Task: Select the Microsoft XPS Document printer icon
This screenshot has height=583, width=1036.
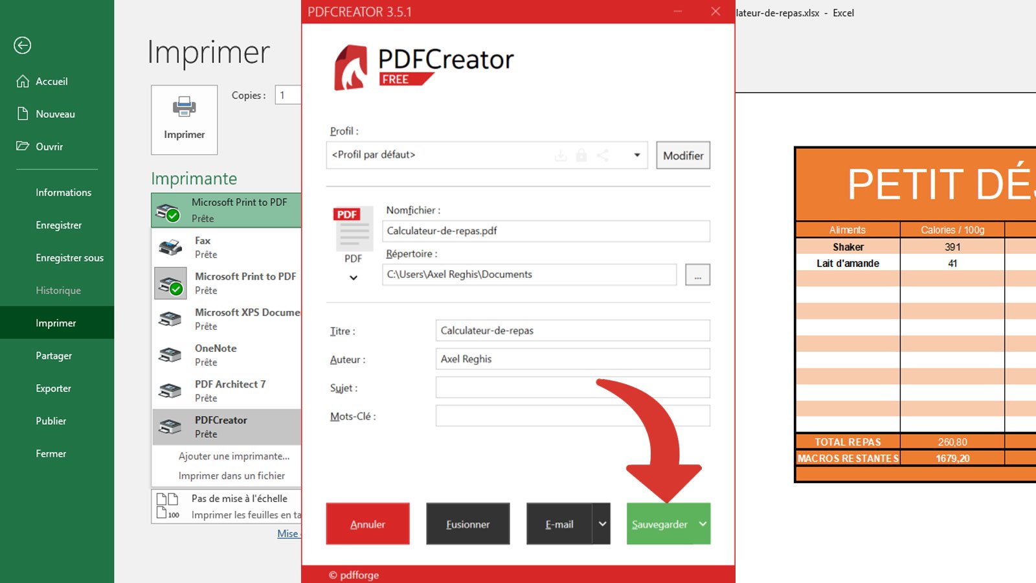Action: [x=170, y=319]
